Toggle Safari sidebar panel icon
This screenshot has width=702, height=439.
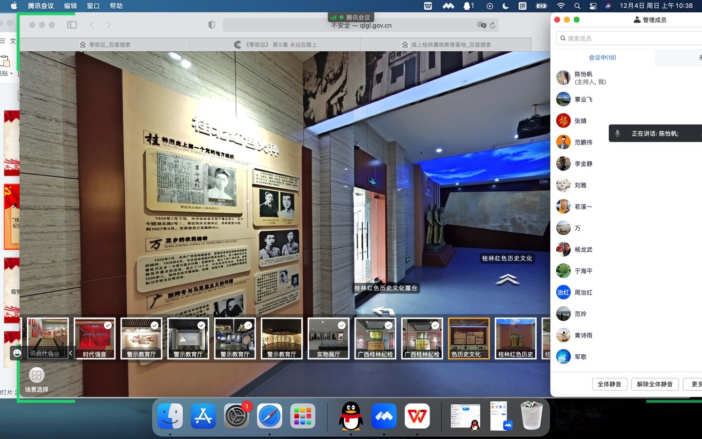tap(72, 25)
